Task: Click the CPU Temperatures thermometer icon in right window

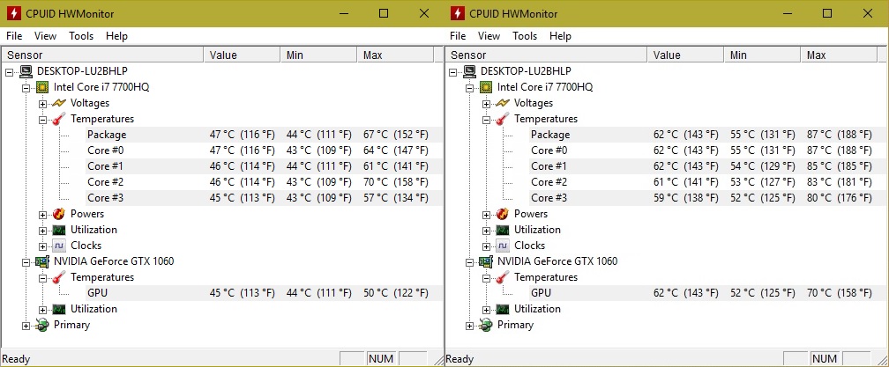Action: point(503,119)
